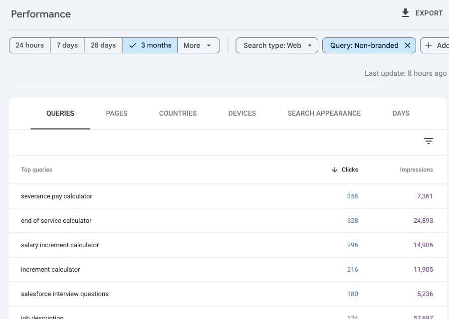Click the Top queries column header
The height and width of the screenshot is (319, 449).
(x=36, y=169)
